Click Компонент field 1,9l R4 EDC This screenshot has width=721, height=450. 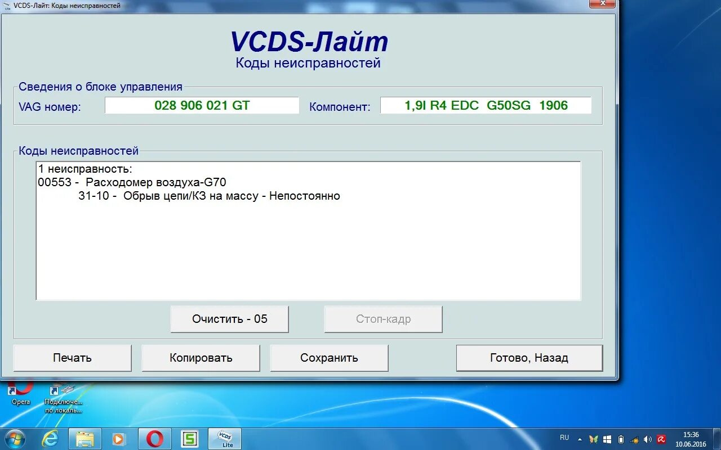[486, 105]
